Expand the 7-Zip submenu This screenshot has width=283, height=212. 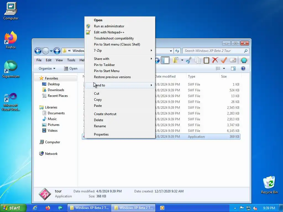(120, 51)
